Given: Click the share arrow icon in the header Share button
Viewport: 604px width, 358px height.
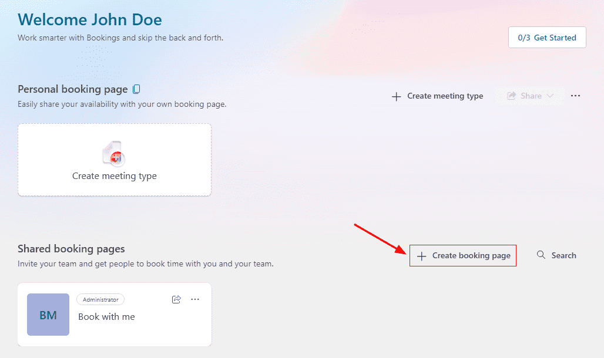Looking at the screenshot, I should [x=512, y=96].
